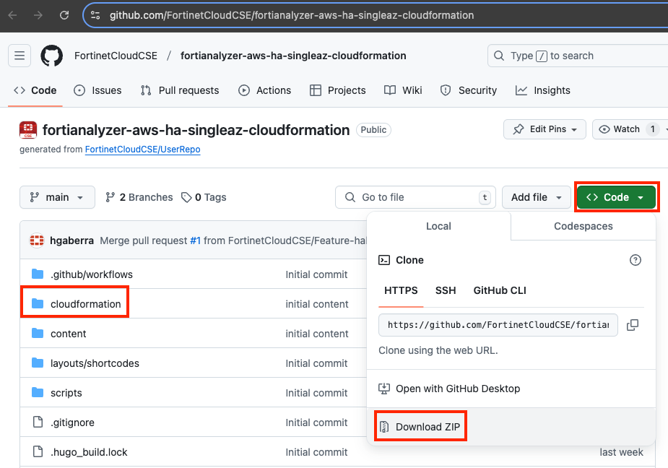Viewport: 668px width, 468px height.
Task: Open the .gitignore file
Action: (x=72, y=422)
